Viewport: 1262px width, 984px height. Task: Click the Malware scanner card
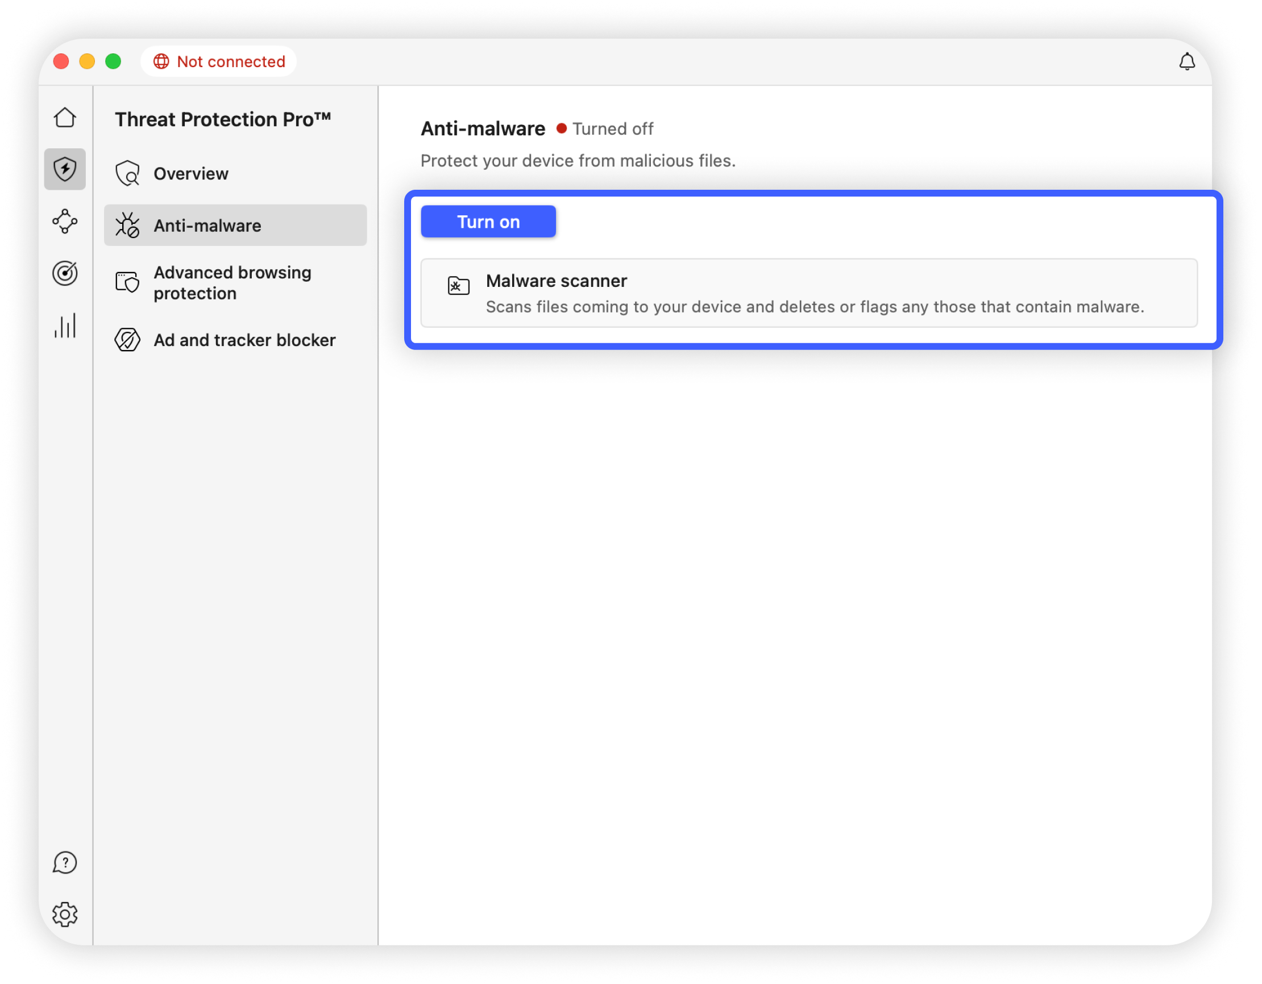point(809,293)
